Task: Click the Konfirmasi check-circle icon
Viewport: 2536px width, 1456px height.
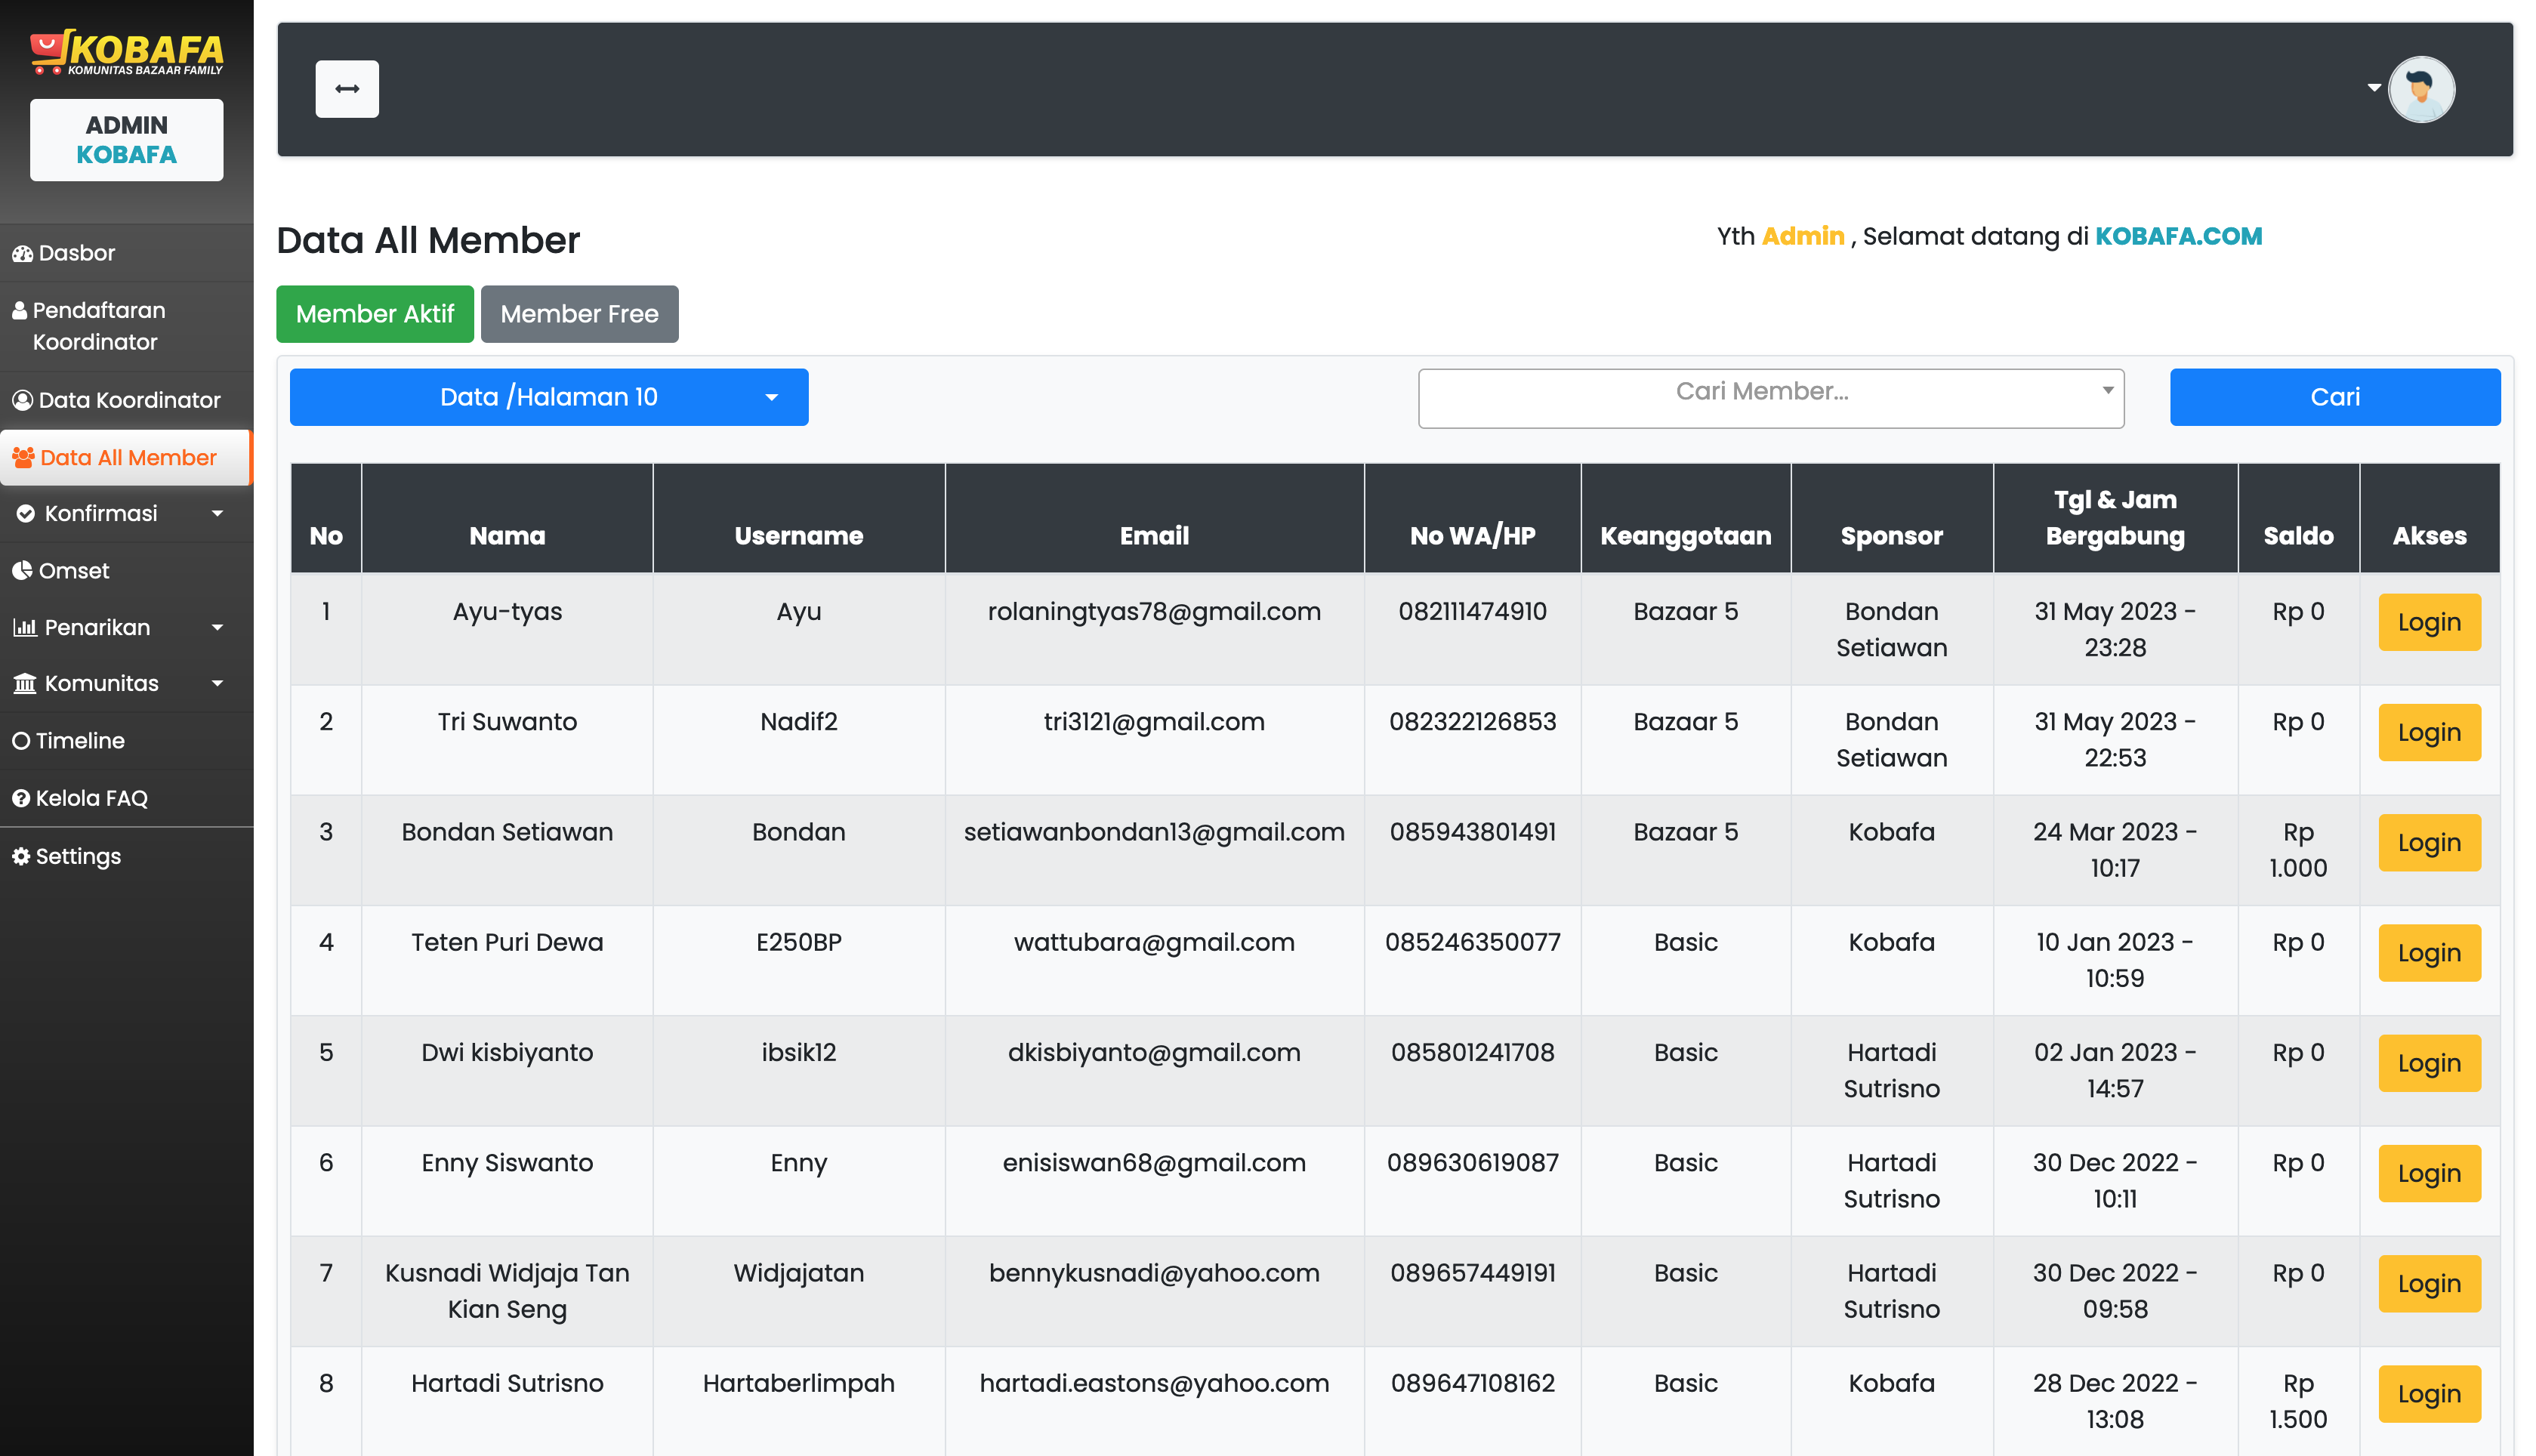Action: pyautogui.click(x=26, y=514)
